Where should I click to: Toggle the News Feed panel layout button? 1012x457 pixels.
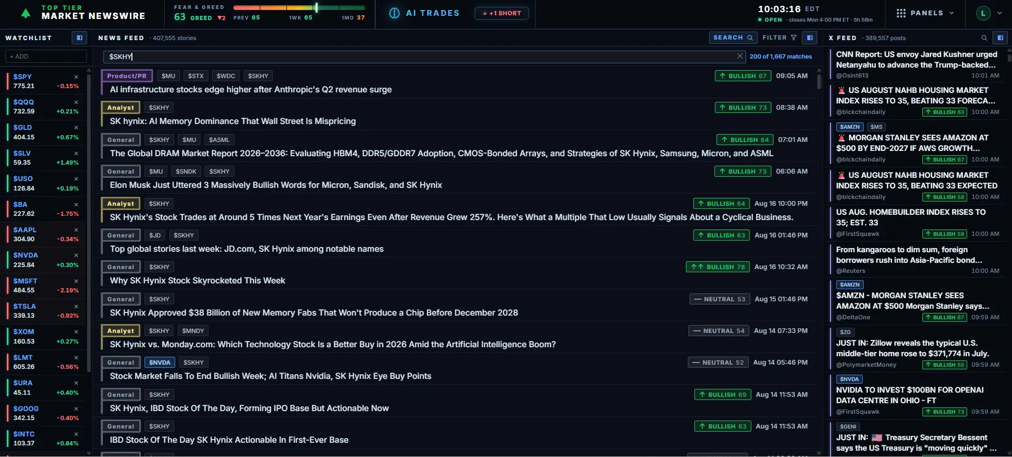click(x=809, y=37)
